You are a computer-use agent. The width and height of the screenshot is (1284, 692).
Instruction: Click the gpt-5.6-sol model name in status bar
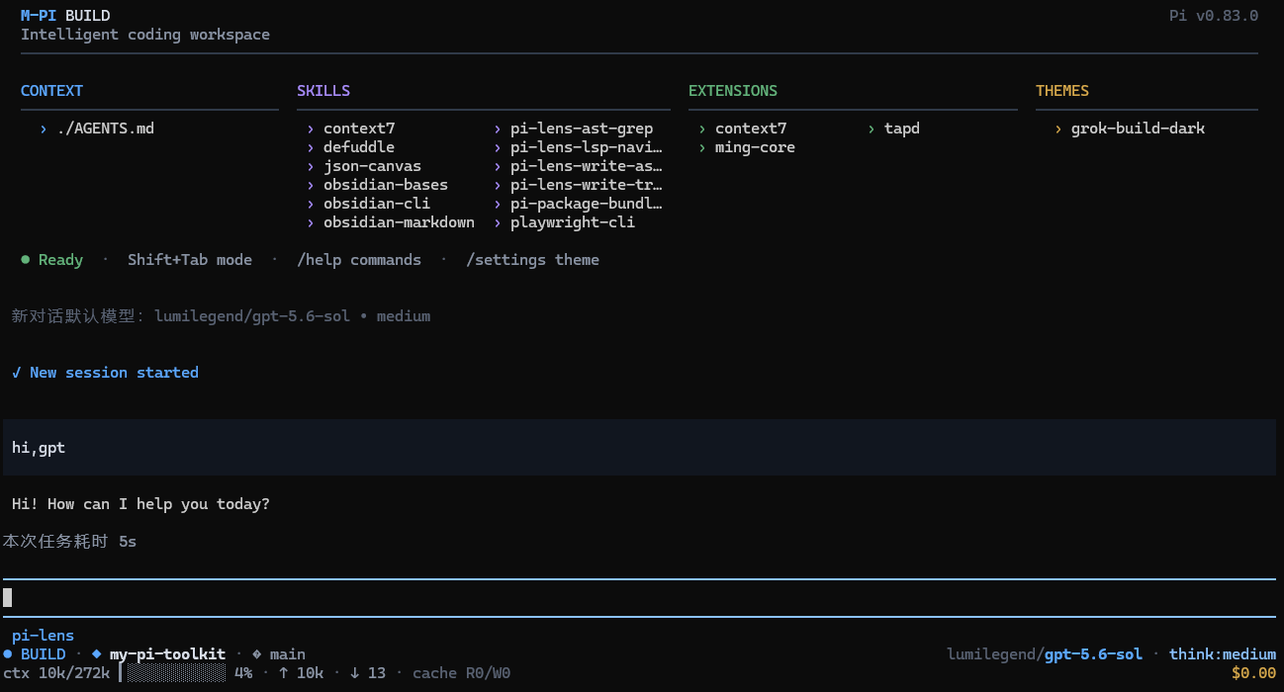[x=1093, y=654]
